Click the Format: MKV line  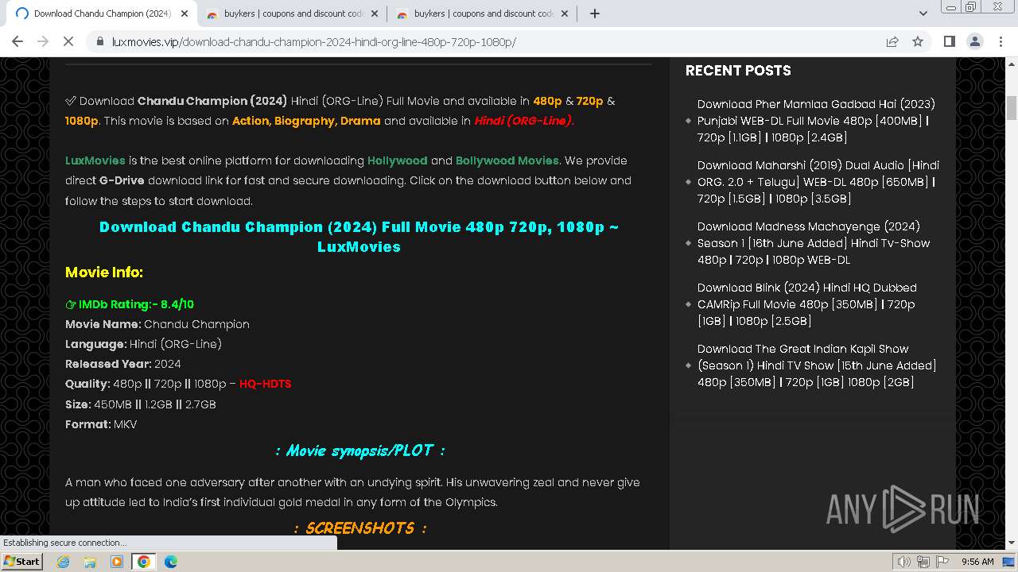101,424
